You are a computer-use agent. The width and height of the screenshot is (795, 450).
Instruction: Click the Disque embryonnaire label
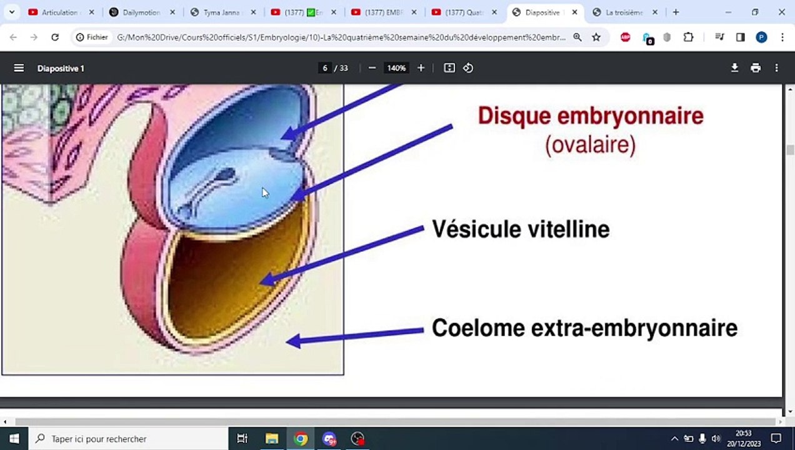click(591, 116)
